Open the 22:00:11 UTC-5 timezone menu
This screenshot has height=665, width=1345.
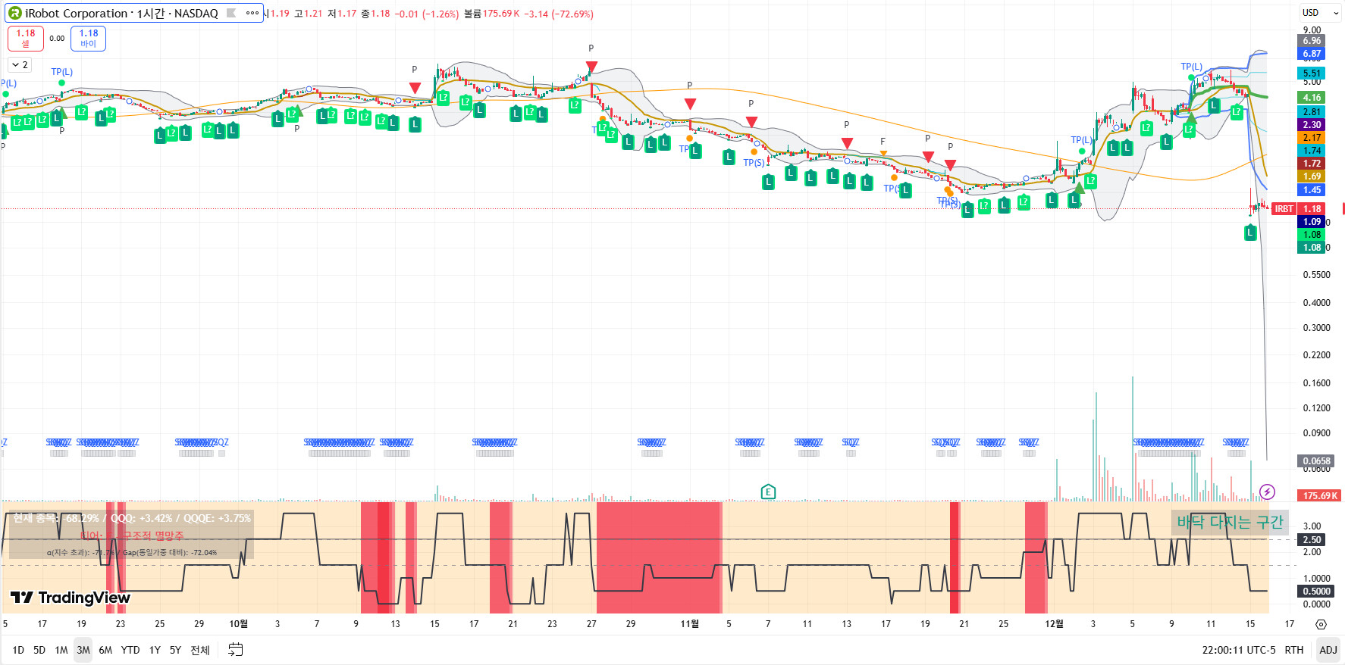[x=1239, y=650]
